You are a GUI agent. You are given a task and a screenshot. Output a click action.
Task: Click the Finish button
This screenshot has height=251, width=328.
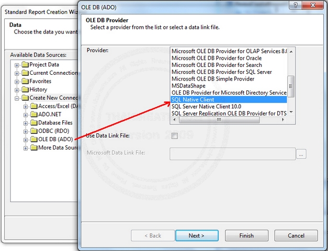pos(246,236)
